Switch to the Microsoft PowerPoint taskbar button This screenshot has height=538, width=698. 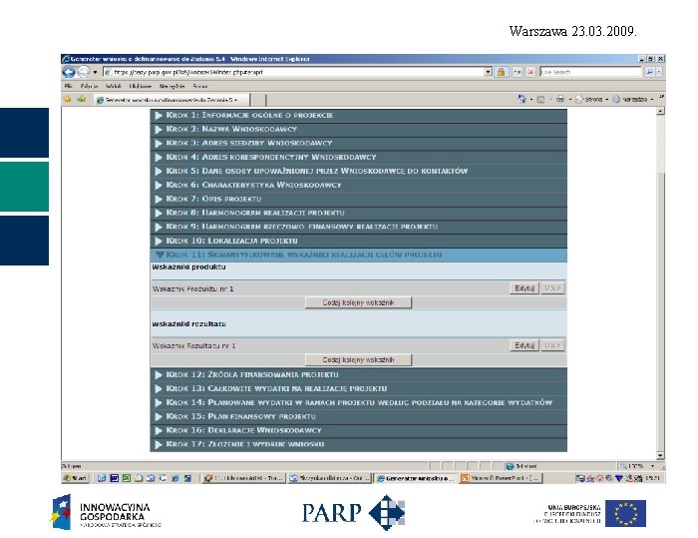pyautogui.click(x=501, y=478)
